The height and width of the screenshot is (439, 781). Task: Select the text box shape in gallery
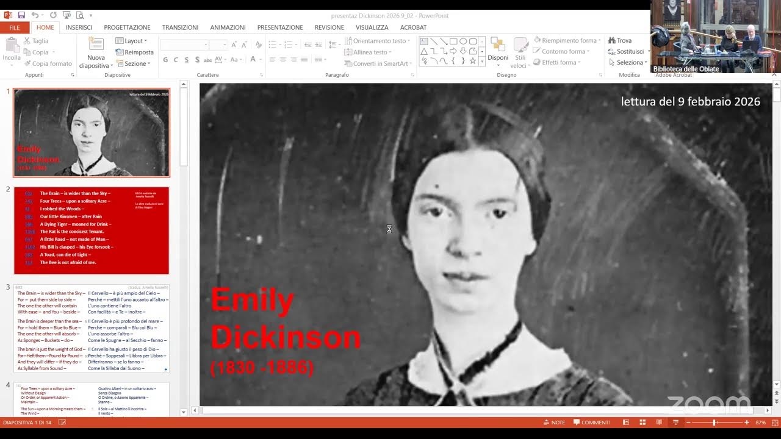(424, 41)
